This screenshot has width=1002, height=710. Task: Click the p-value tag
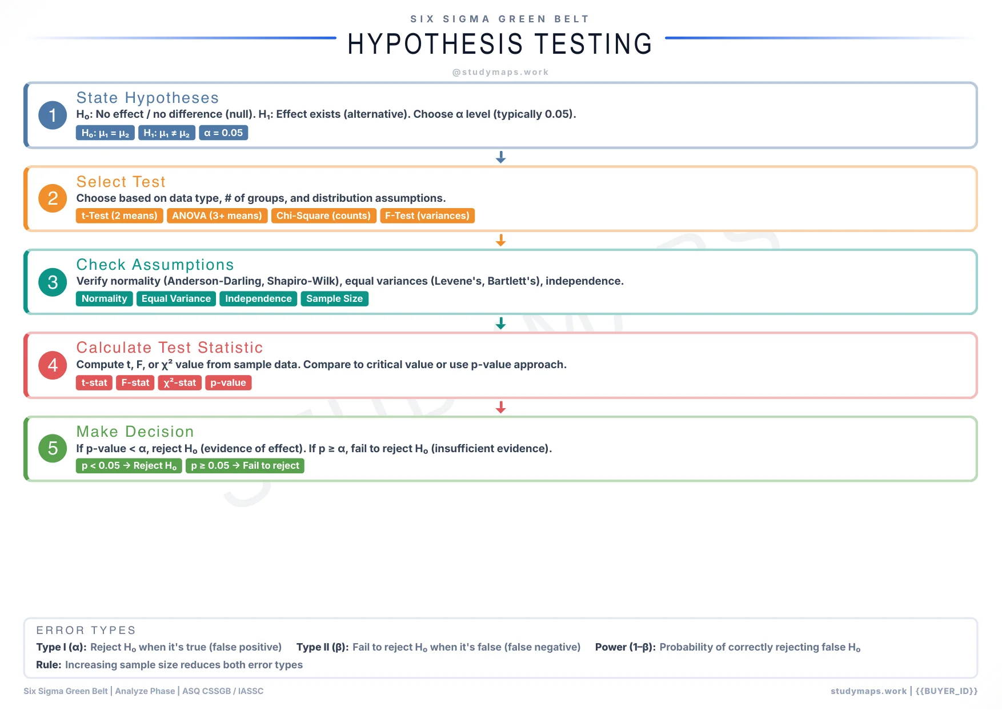228,382
